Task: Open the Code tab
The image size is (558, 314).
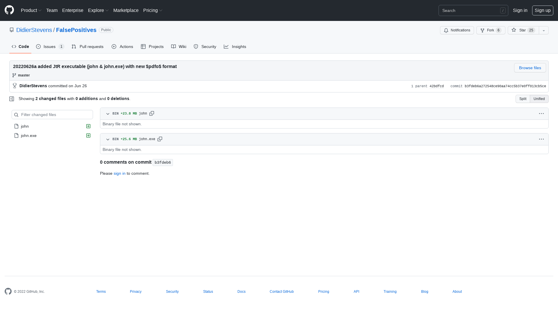Action: [x=20, y=47]
